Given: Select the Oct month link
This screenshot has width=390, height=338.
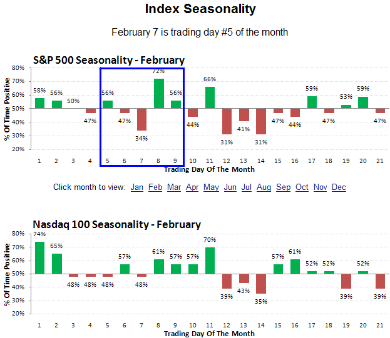Looking at the screenshot, I should tap(302, 187).
